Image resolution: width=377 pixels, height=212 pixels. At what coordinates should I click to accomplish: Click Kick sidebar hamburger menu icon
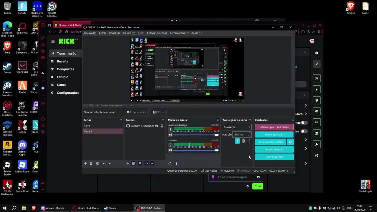point(53,42)
